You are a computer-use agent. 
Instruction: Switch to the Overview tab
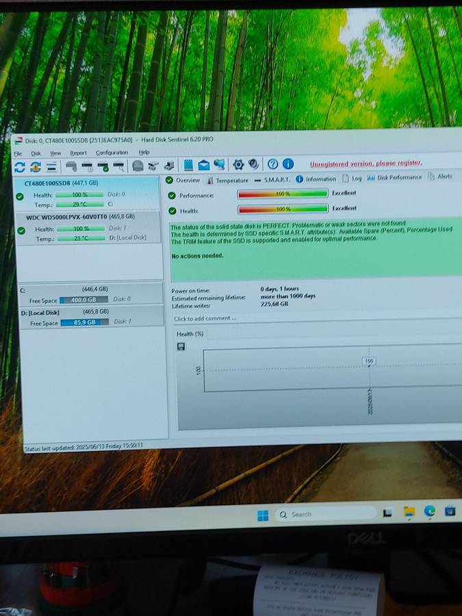[183, 180]
